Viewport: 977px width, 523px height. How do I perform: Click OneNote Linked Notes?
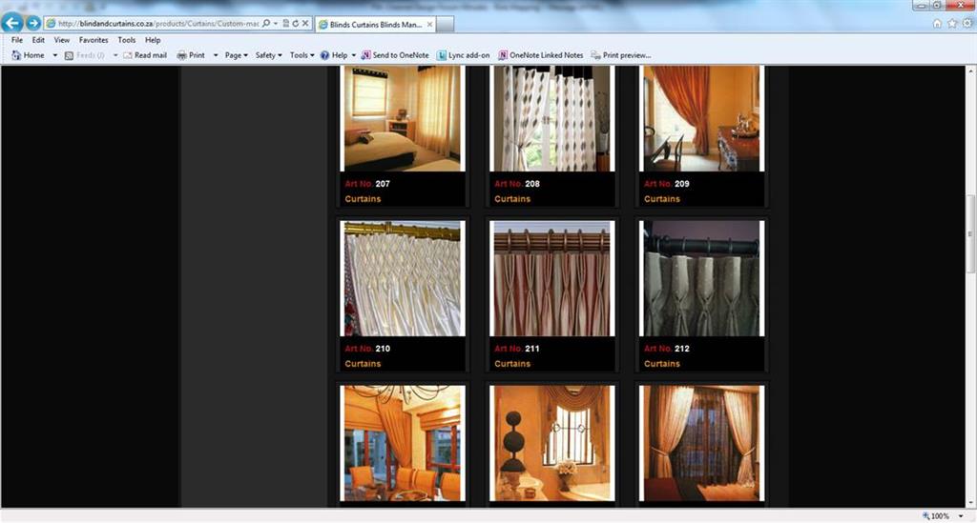(x=540, y=55)
